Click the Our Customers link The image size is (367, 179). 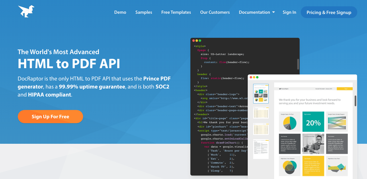(x=215, y=12)
